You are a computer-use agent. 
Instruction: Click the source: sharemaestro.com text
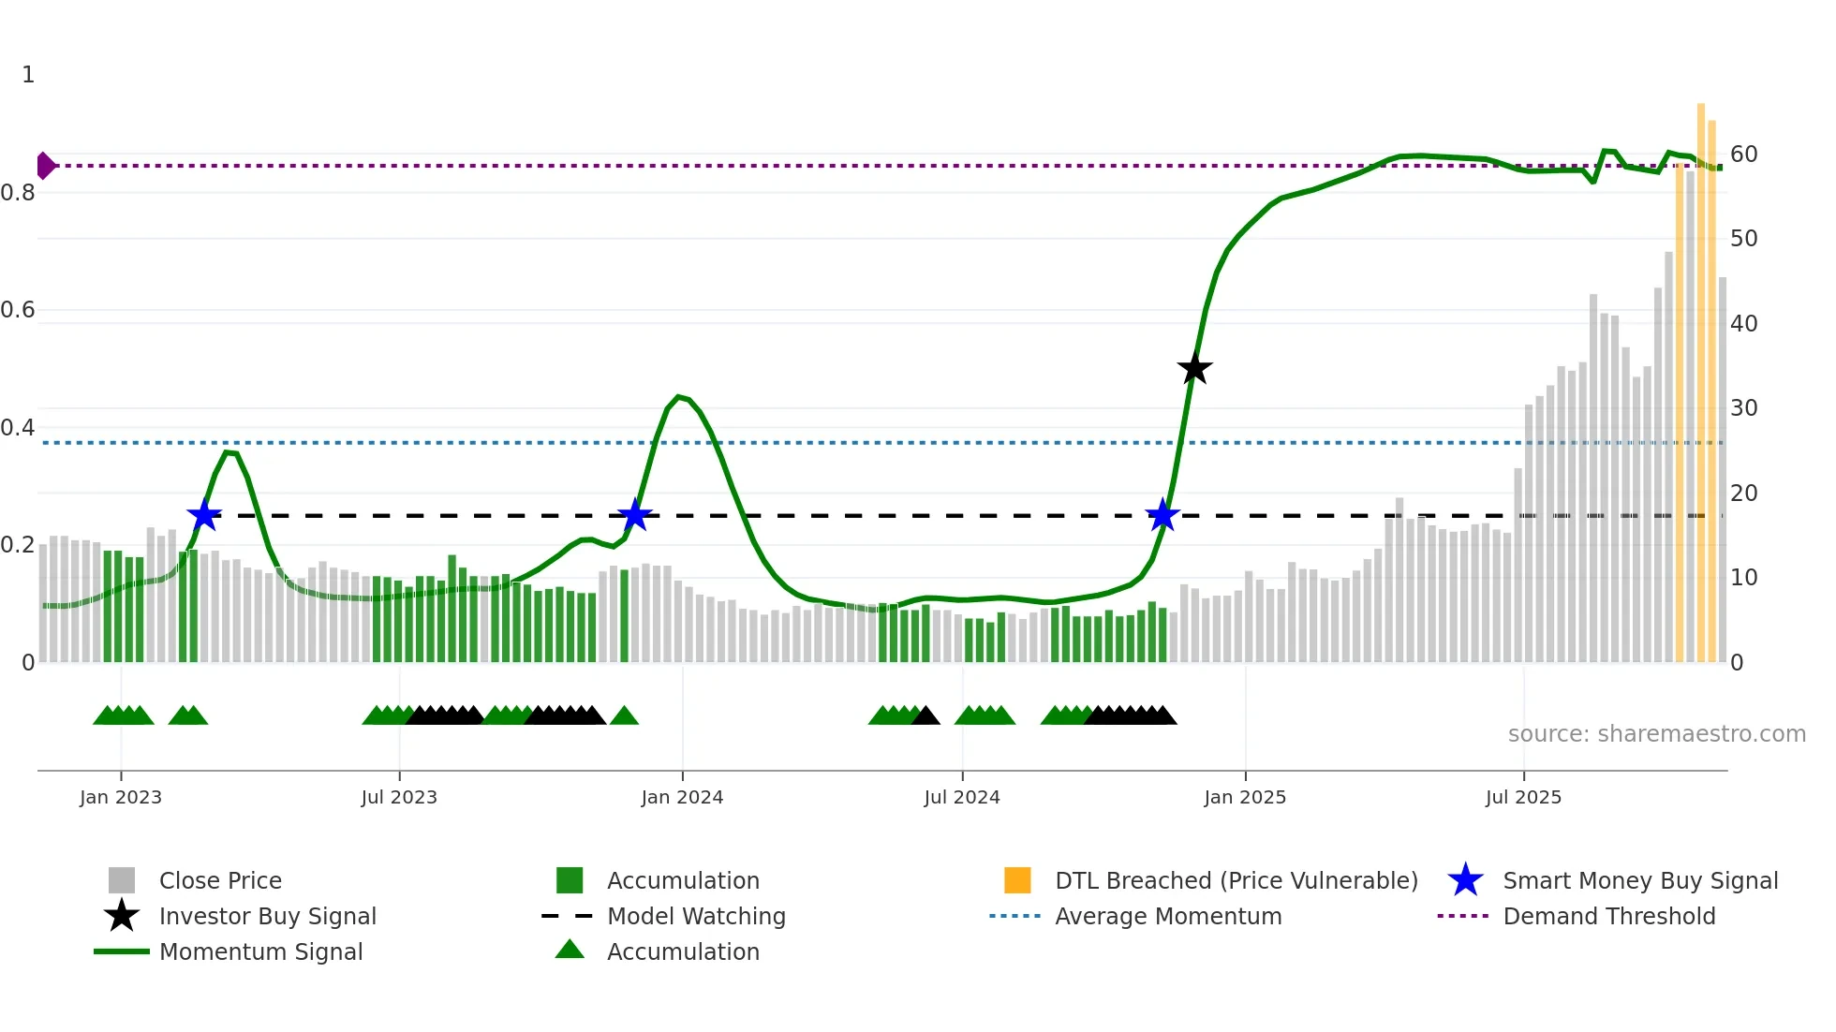point(1656,734)
